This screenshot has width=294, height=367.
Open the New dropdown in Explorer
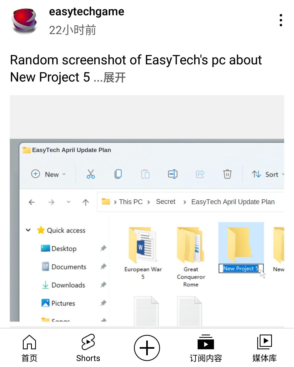click(49, 174)
